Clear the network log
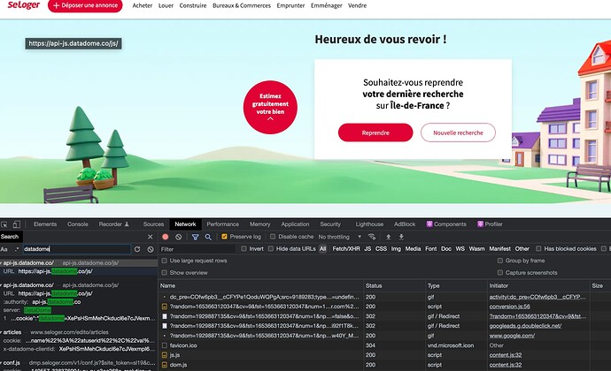The width and height of the screenshot is (611, 371). pos(179,237)
